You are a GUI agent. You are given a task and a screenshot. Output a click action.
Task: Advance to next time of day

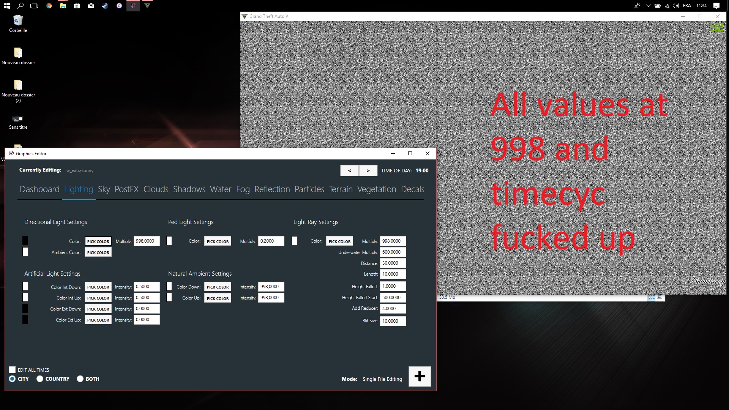368,170
